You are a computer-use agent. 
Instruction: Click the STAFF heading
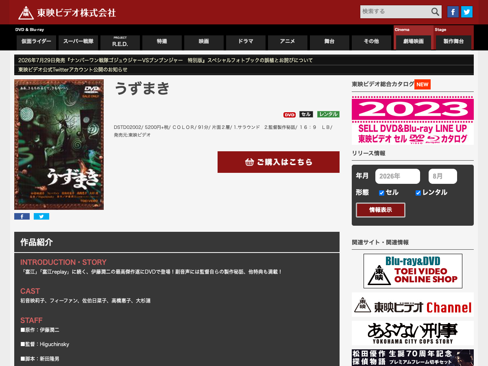tap(31, 320)
